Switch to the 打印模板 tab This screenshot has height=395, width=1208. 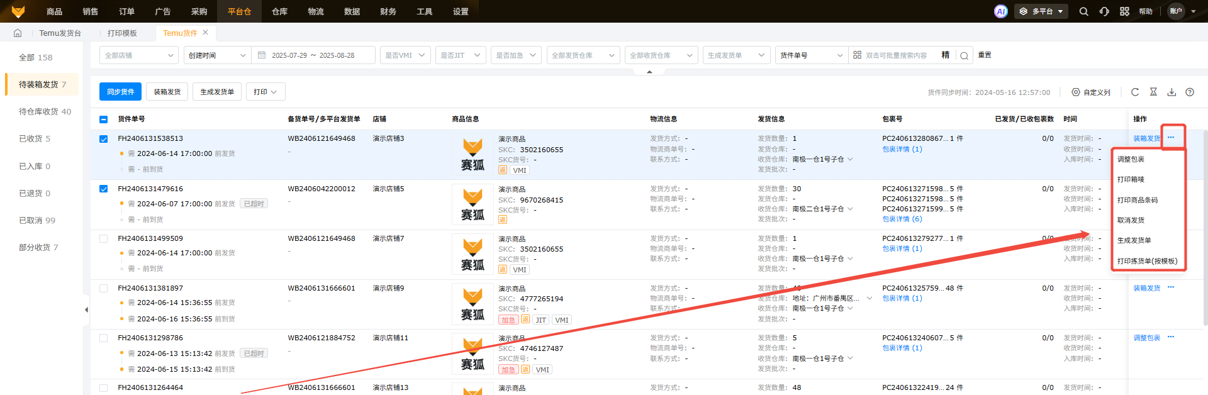coord(122,33)
